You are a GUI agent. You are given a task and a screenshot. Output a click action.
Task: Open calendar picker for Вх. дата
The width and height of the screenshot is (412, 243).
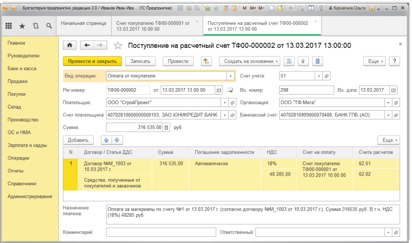tap(393, 90)
